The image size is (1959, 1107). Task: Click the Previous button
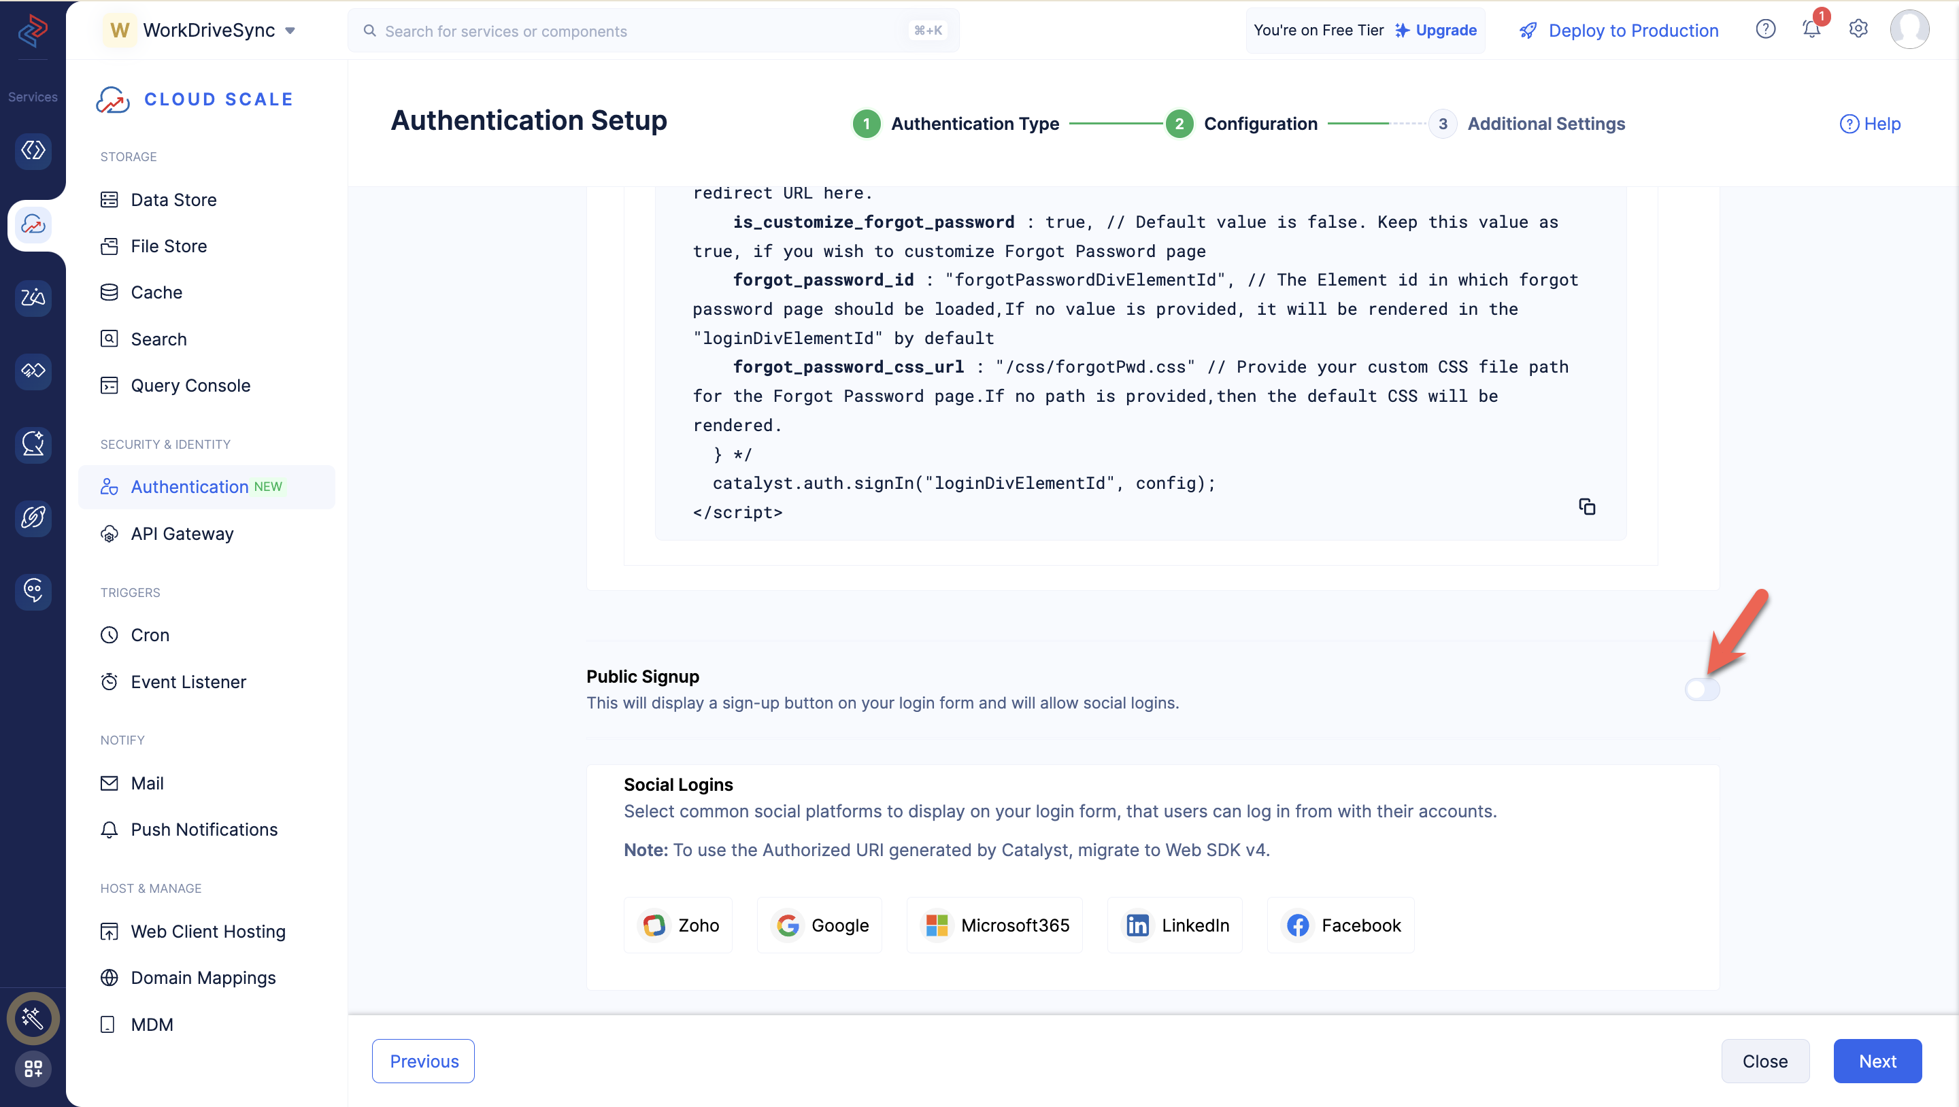[x=424, y=1061]
